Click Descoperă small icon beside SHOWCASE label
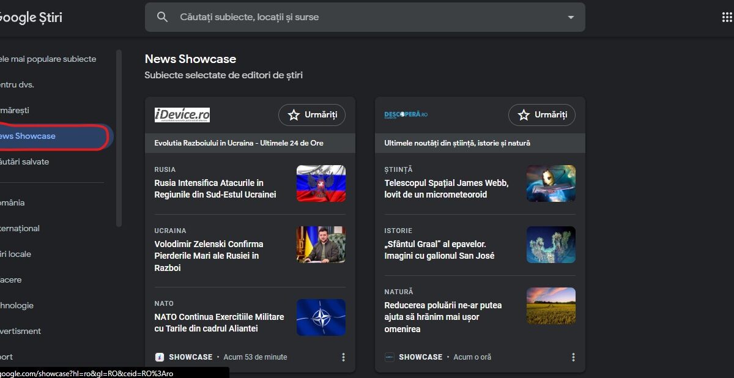 pyautogui.click(x=390, y=357)
